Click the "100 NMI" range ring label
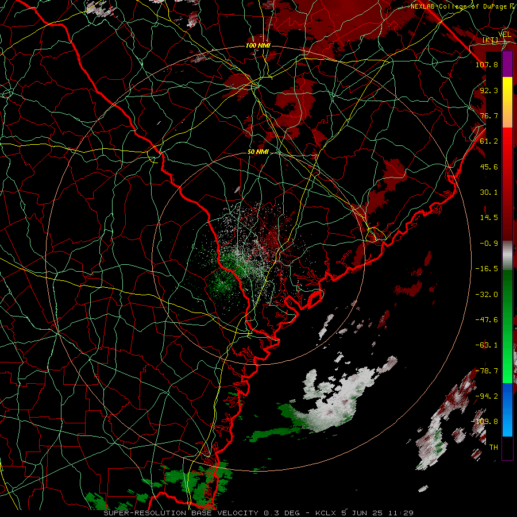 (258, 45)
